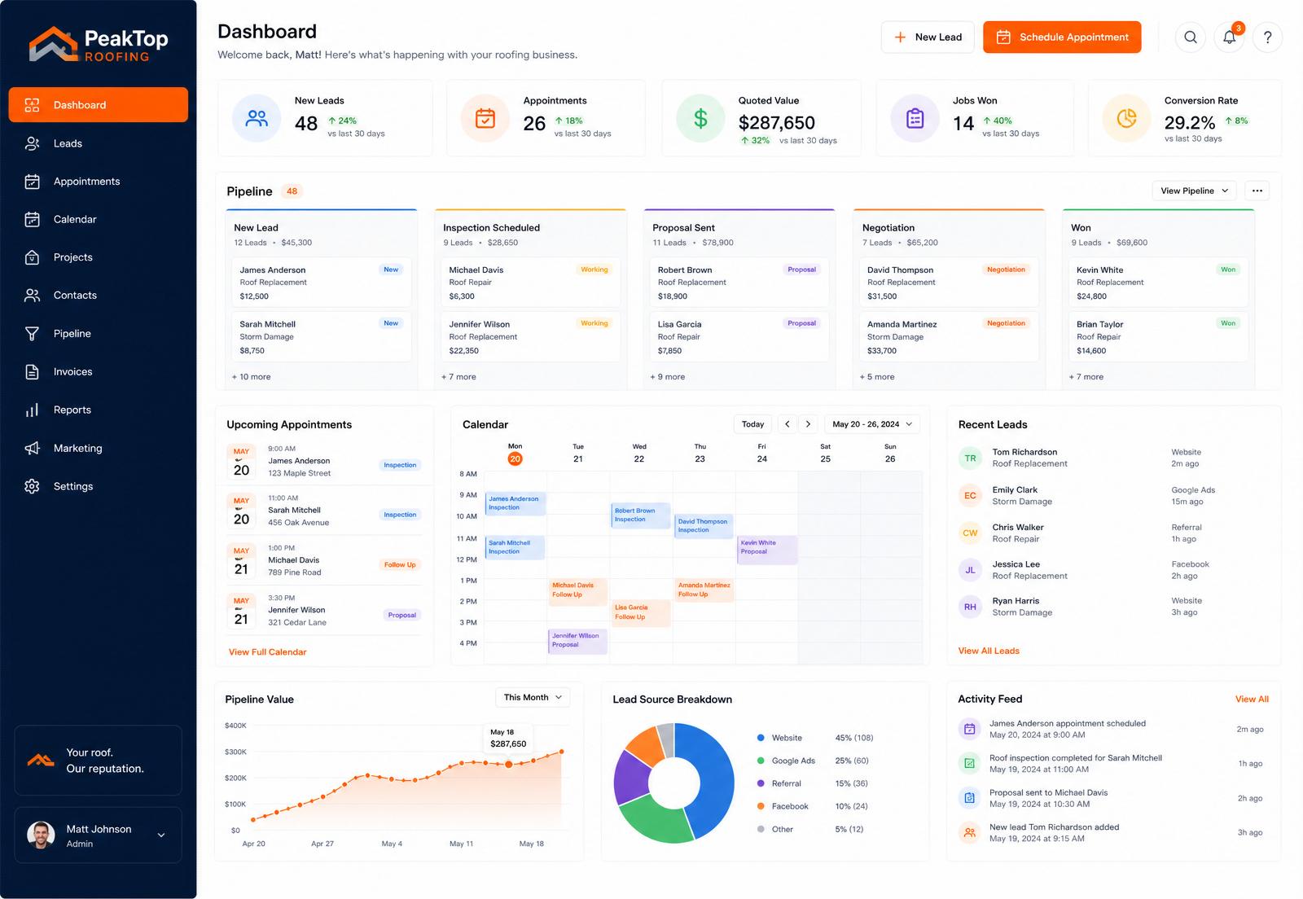Open Amanda Martinez Follow Up calendar event

[x=704, y=590]
